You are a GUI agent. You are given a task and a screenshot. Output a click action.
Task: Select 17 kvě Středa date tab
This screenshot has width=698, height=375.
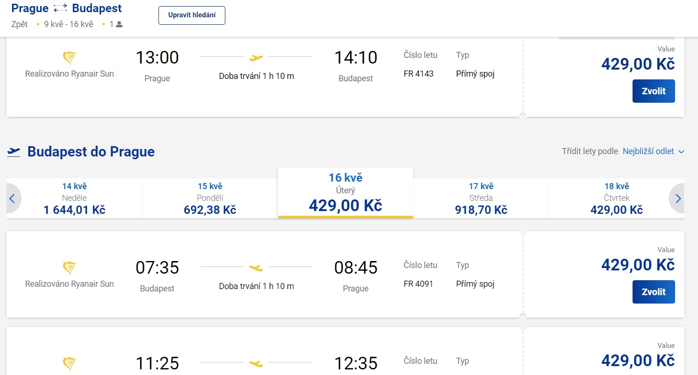click(x=481, y=198)
